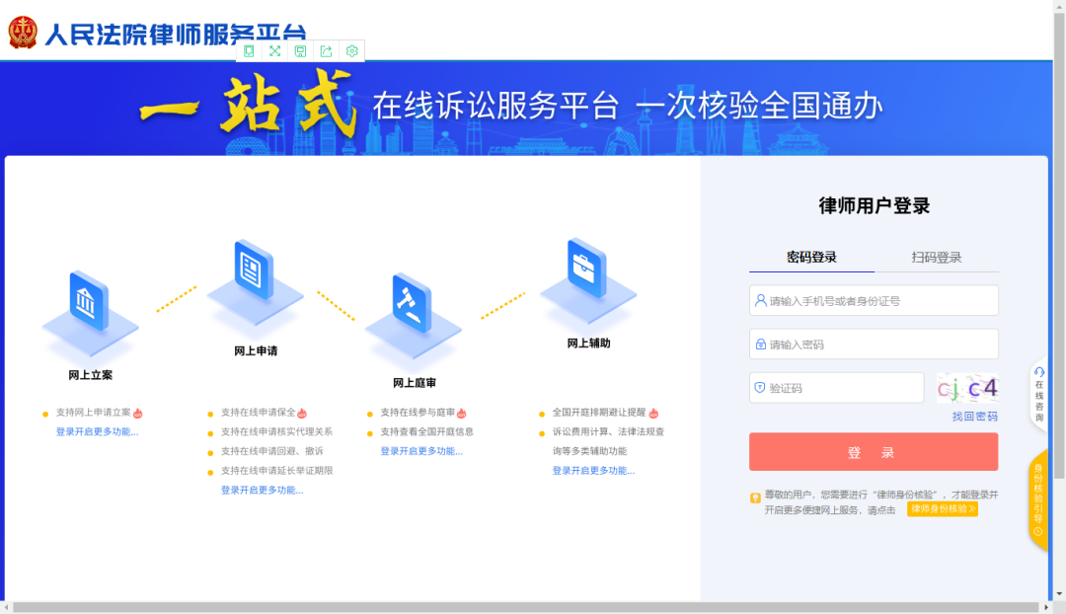1066x614 pixels.
Task: Click the 律师用户登录 heading
Action: 875,205
